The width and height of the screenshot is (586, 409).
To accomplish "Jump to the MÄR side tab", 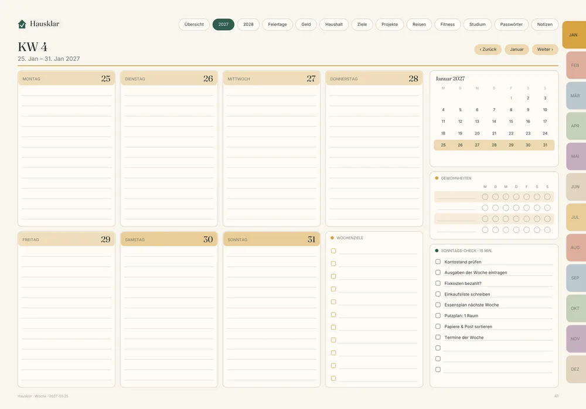I will click(x=575, y=96).
